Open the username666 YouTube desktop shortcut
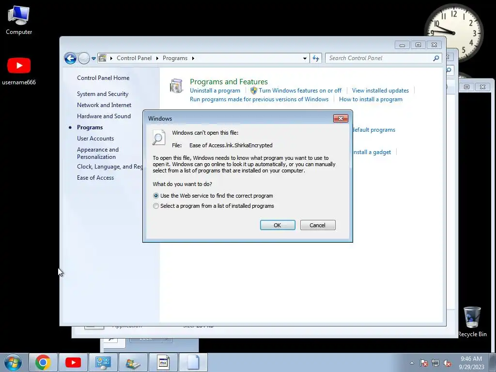 (x=19, y=71)
